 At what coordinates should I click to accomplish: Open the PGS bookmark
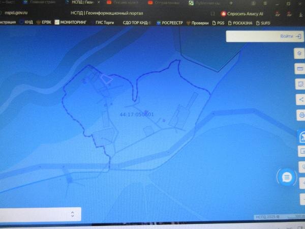[218, 23]
